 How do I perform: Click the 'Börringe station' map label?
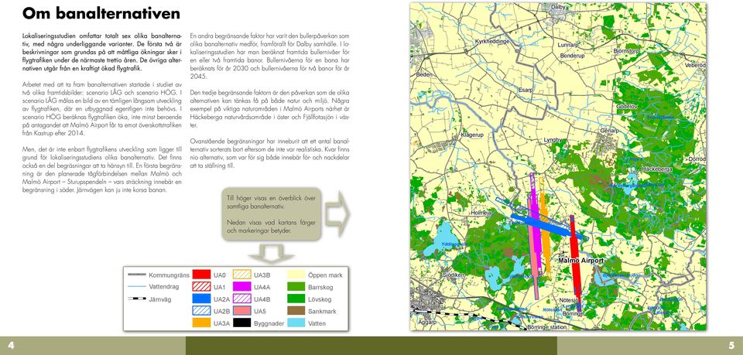click(547, 327)
